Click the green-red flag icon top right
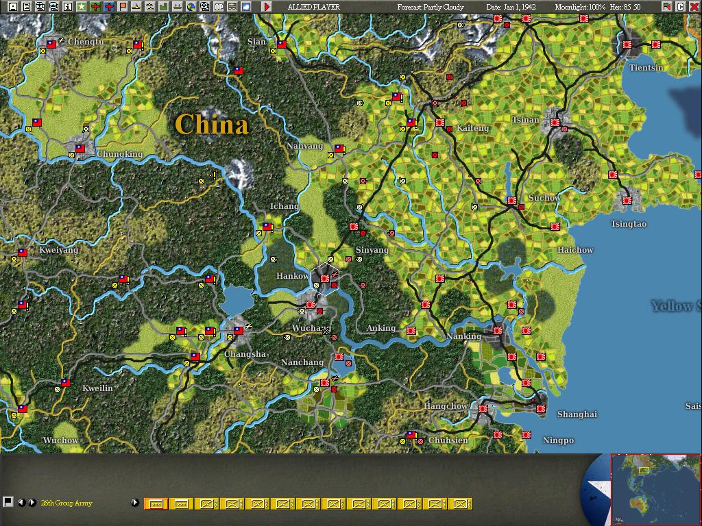This screenshot has width=702, height=526. tap(667, 6)
